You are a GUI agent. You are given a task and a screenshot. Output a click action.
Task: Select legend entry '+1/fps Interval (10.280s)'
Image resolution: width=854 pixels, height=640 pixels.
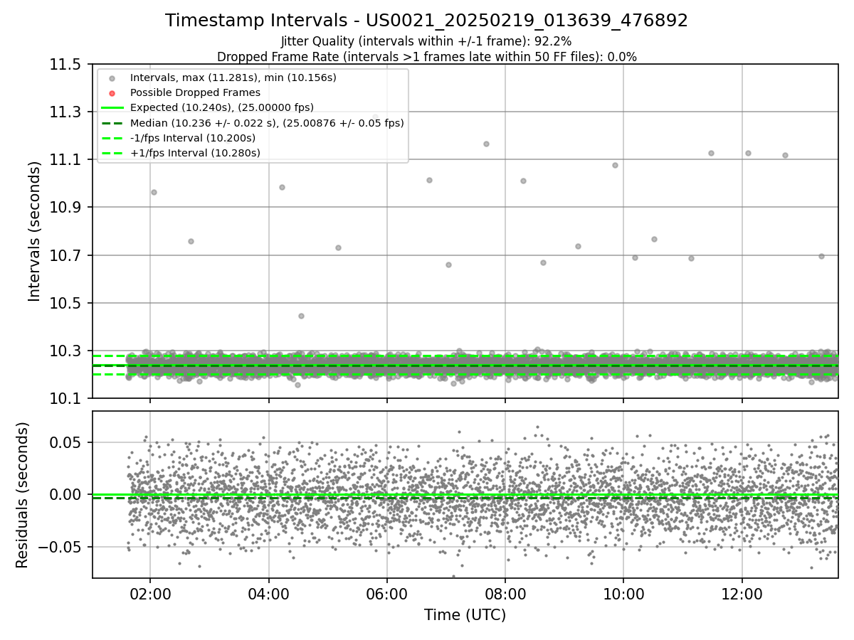(x=196, y=153)
